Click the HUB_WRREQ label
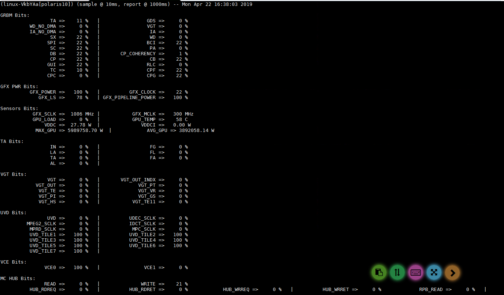This screenshot has height=295, width=504. coord(236,290)
